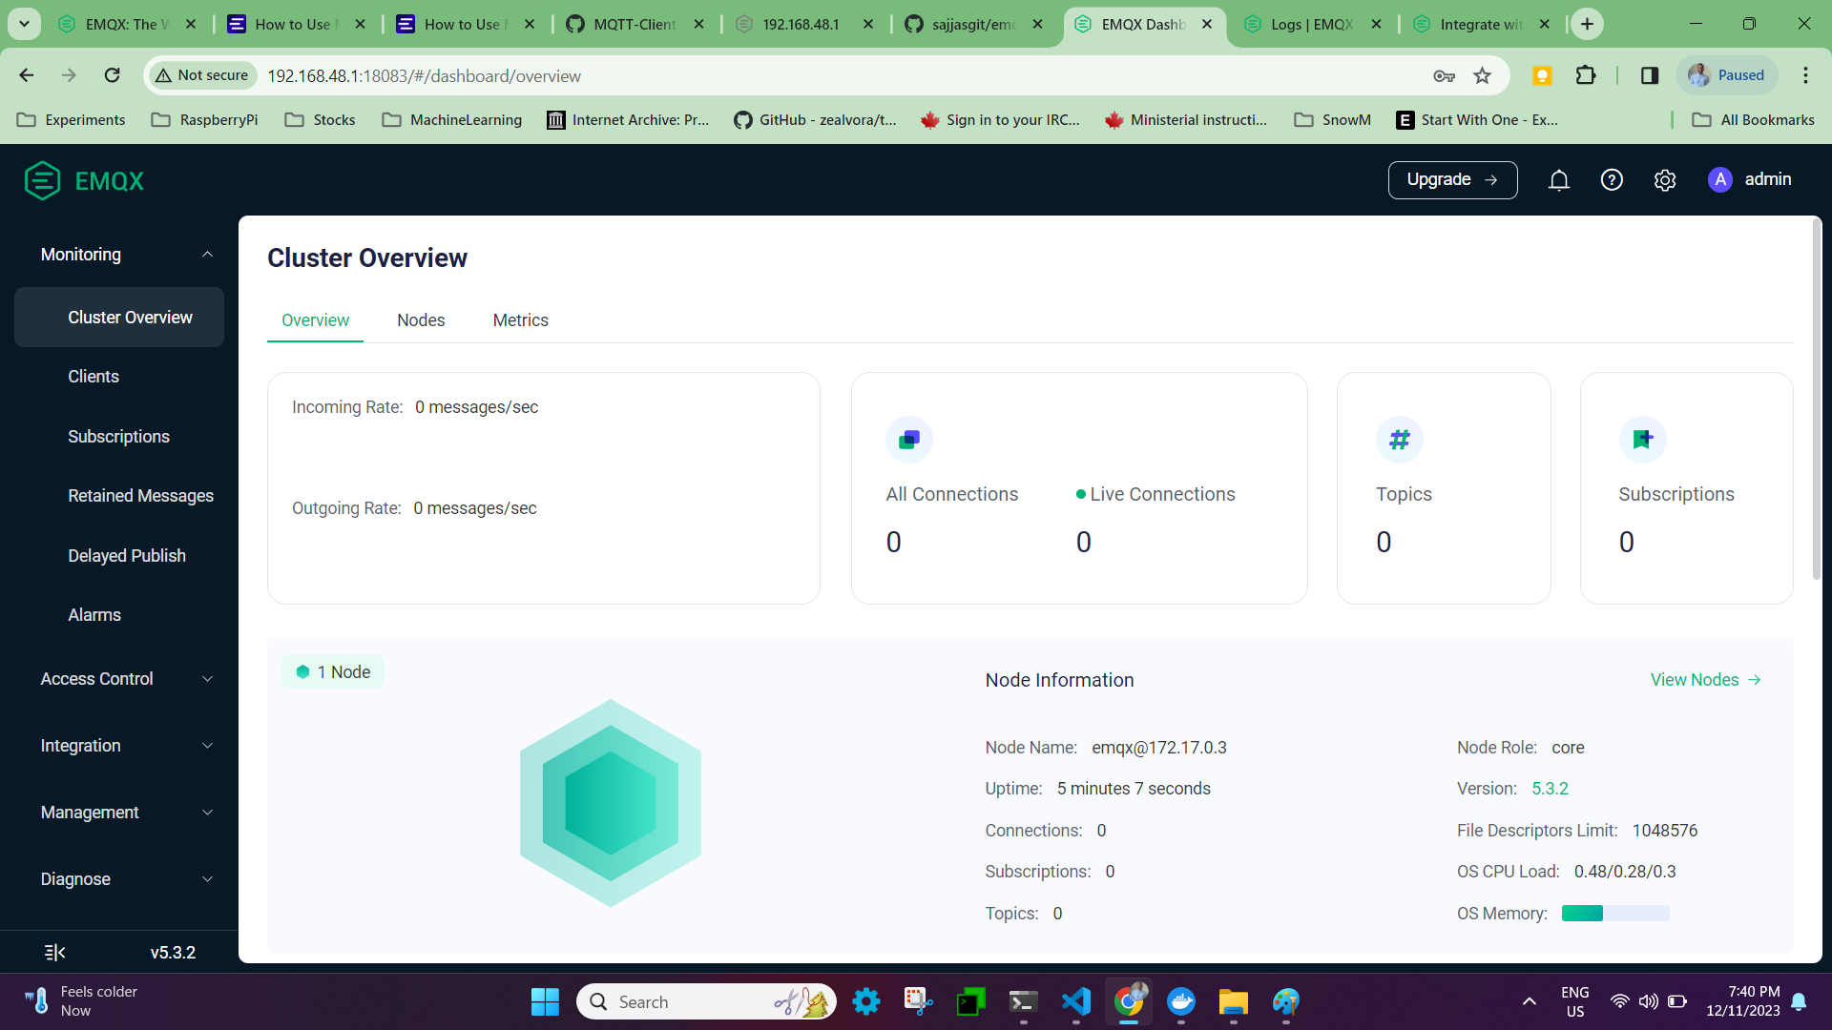Screen dimensions: 1832x1030
Task: Open the saved password key icon
Action: [x=1444, y=75]
